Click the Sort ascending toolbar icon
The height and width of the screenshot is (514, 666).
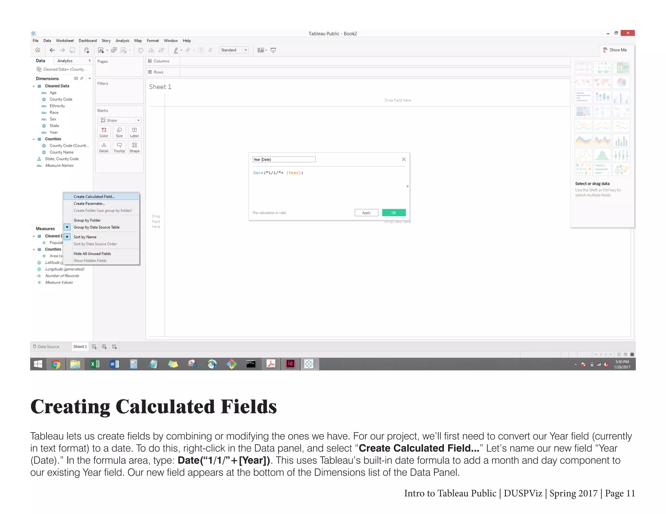click(151, 50)
